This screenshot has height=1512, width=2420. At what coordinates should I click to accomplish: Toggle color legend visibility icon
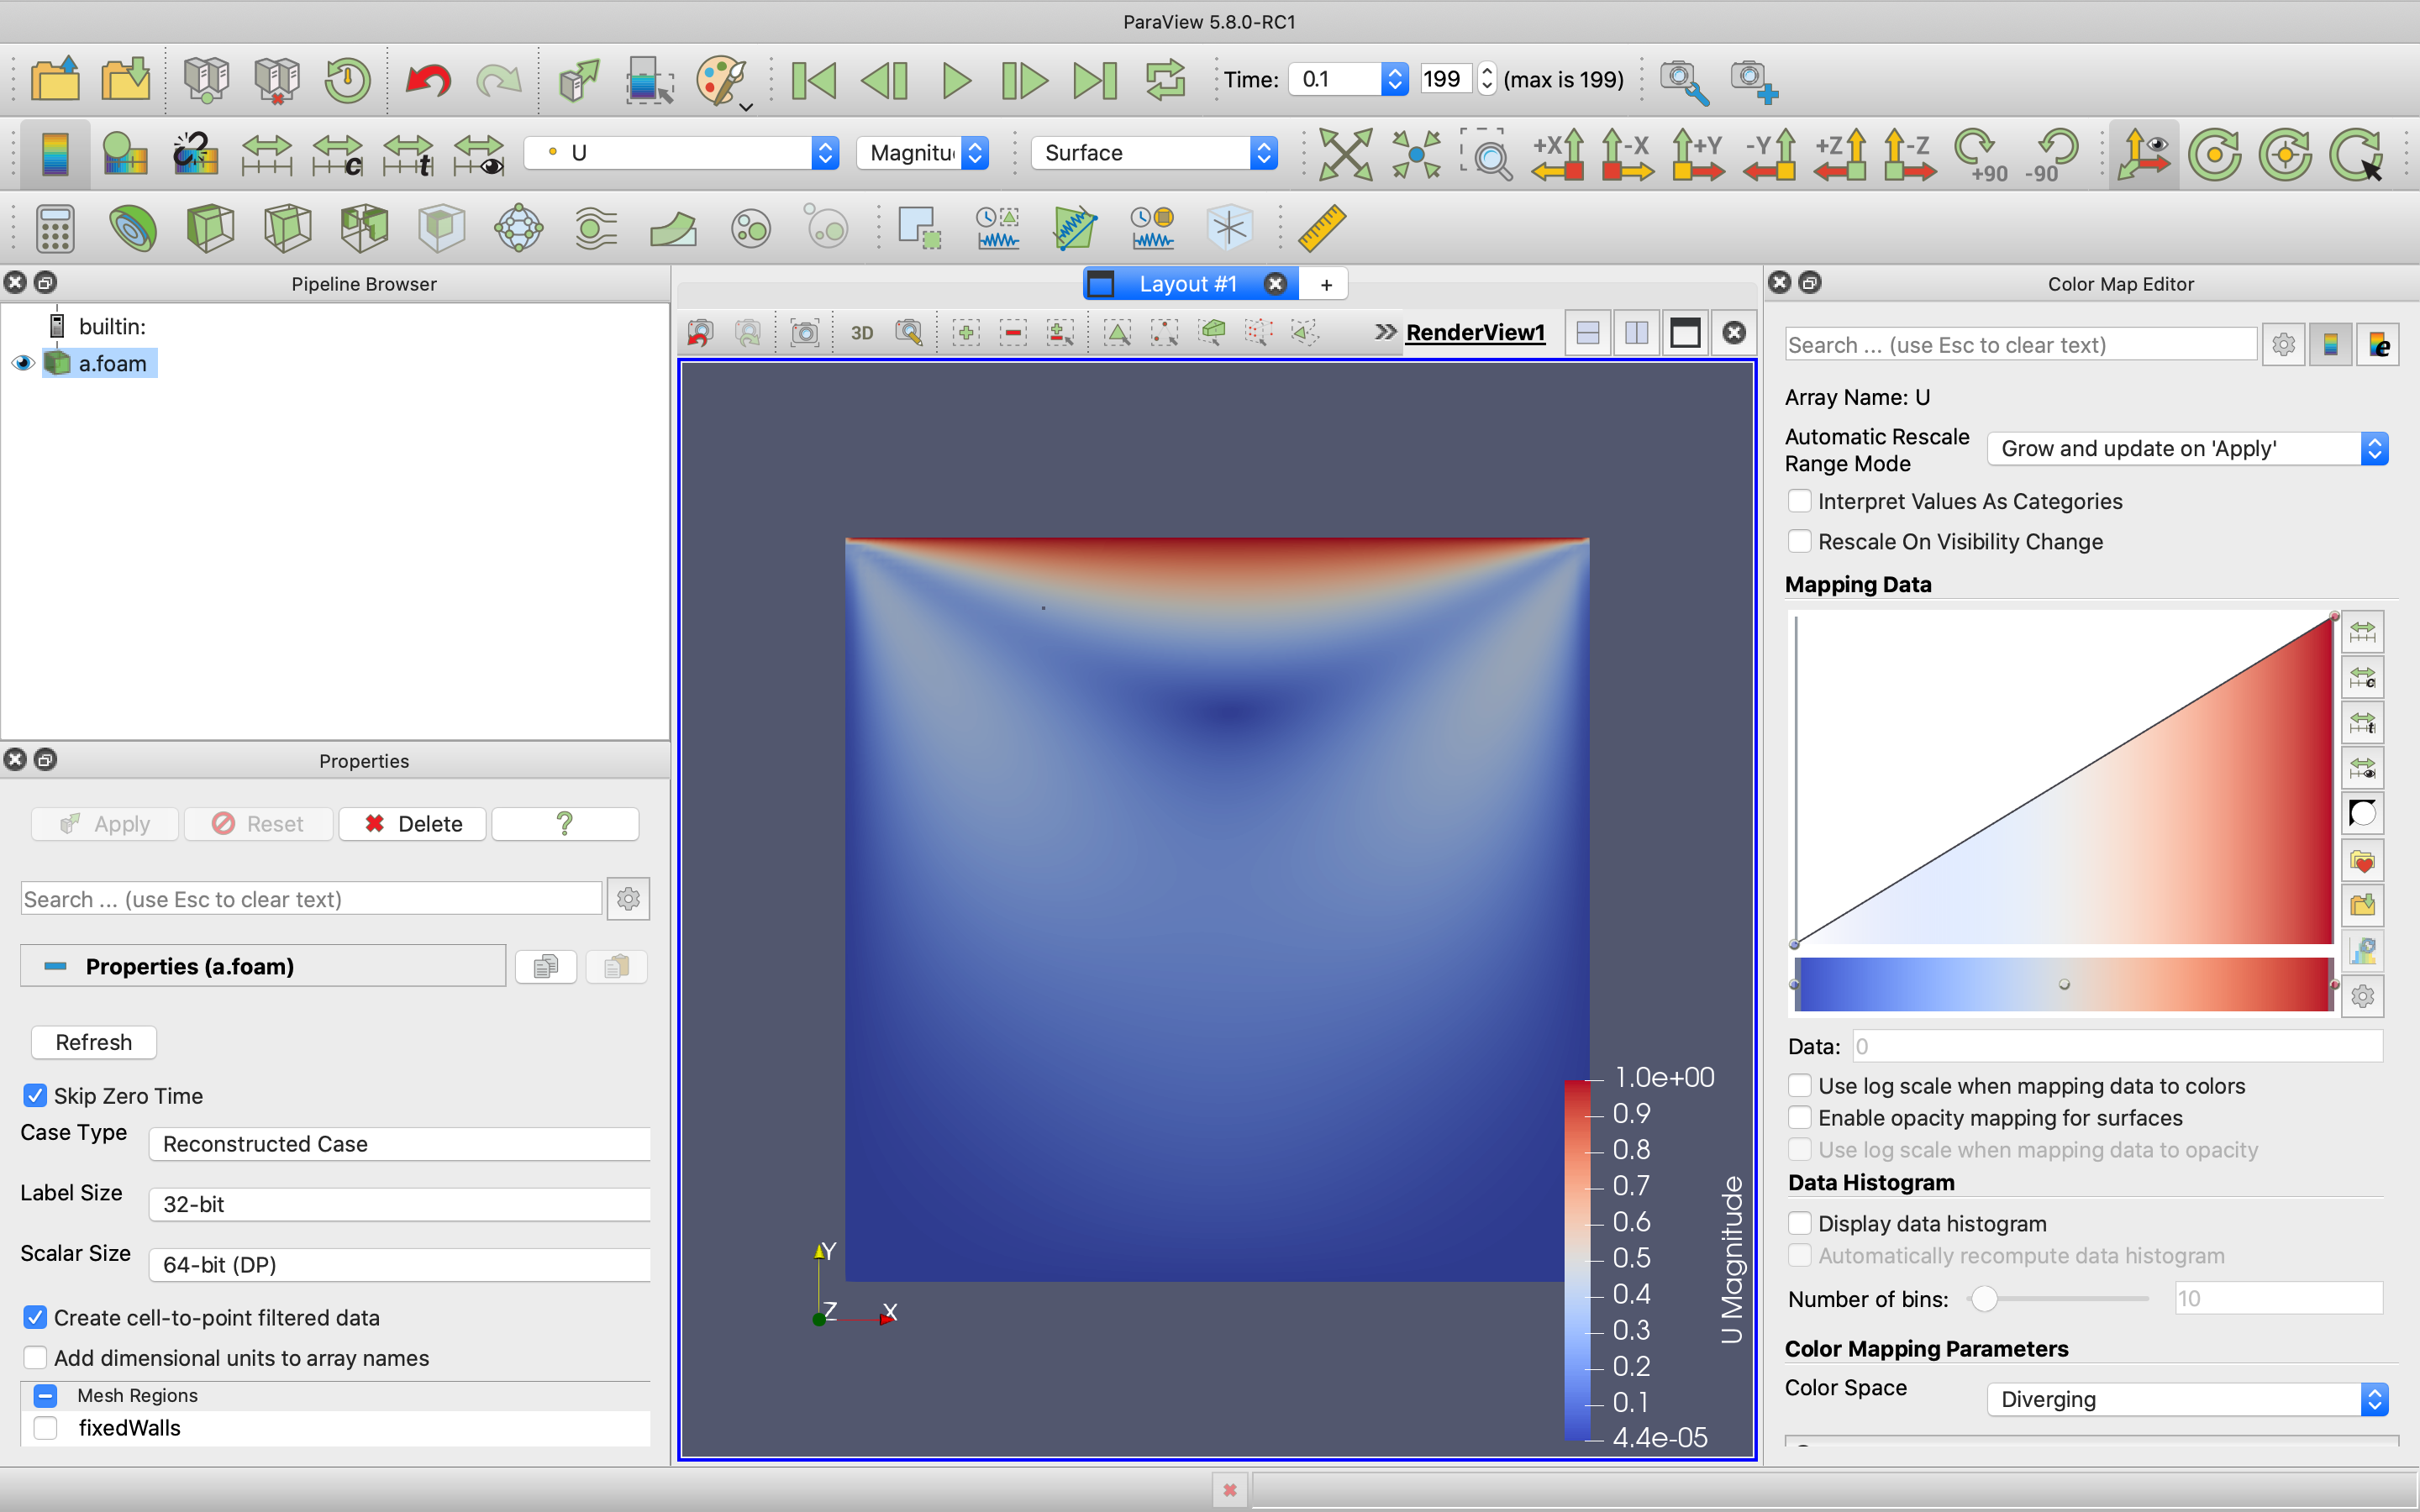tap(55, 154)
